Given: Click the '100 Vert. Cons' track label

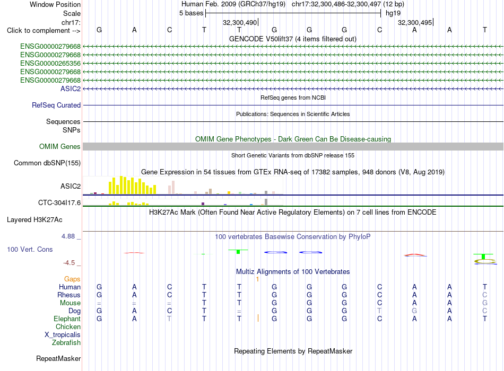Looking at the screenshot, I should (x=30, y=249).
